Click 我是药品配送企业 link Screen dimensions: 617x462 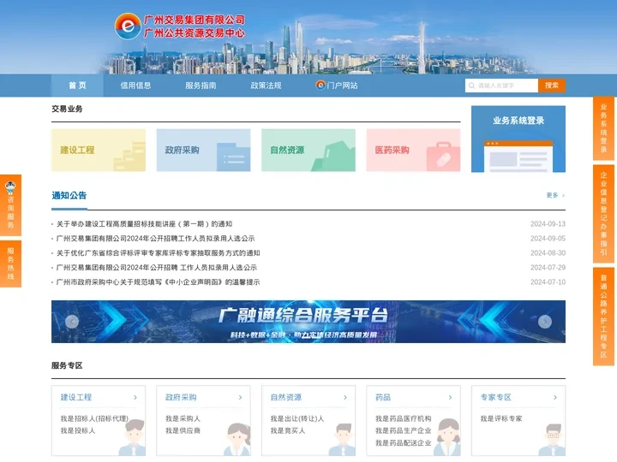click(x=404, y=443)
